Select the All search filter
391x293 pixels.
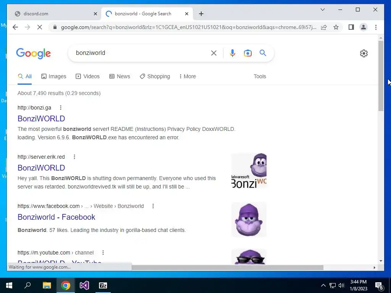pos(25,76)
